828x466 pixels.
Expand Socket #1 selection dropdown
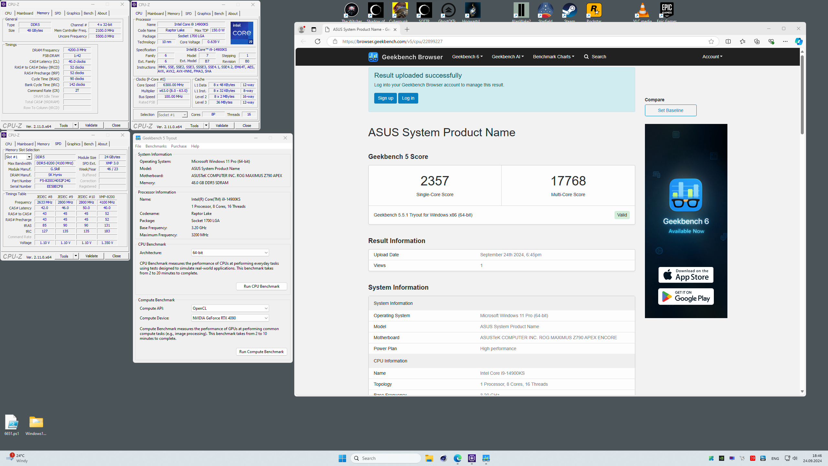(184, 115)
